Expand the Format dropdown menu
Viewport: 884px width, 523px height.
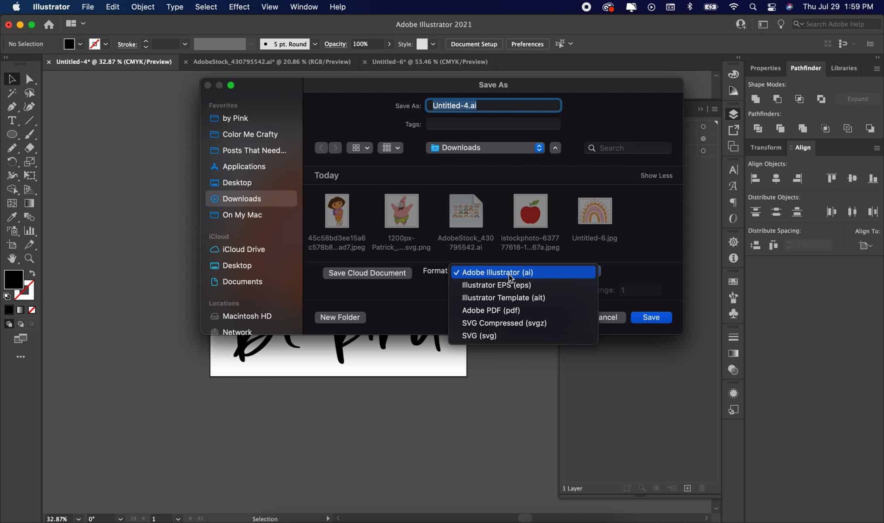(x=523, y=272)
